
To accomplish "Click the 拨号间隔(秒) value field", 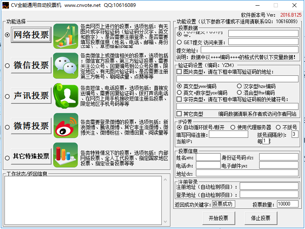I will click(295, 134).
